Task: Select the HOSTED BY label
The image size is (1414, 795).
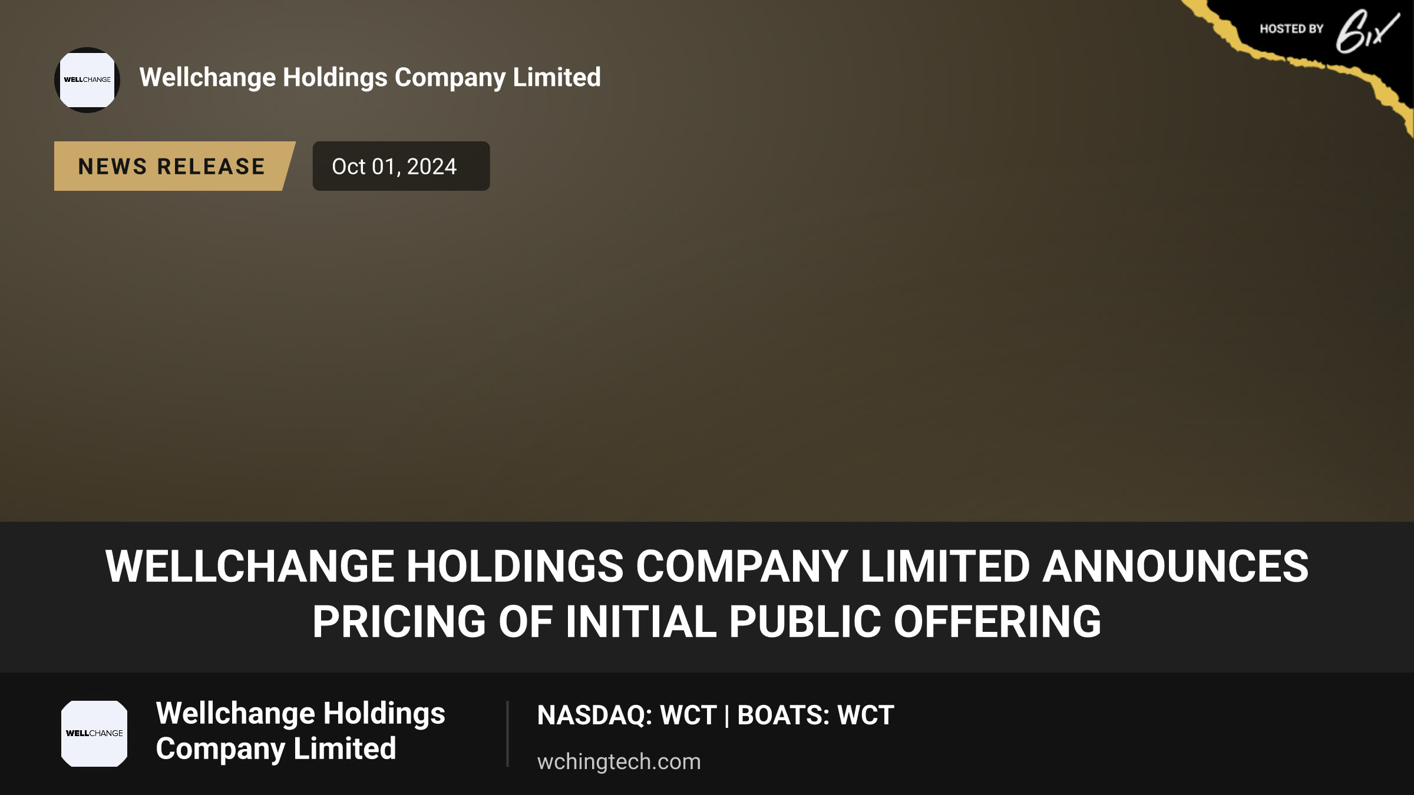Action: coord(1291,29)
